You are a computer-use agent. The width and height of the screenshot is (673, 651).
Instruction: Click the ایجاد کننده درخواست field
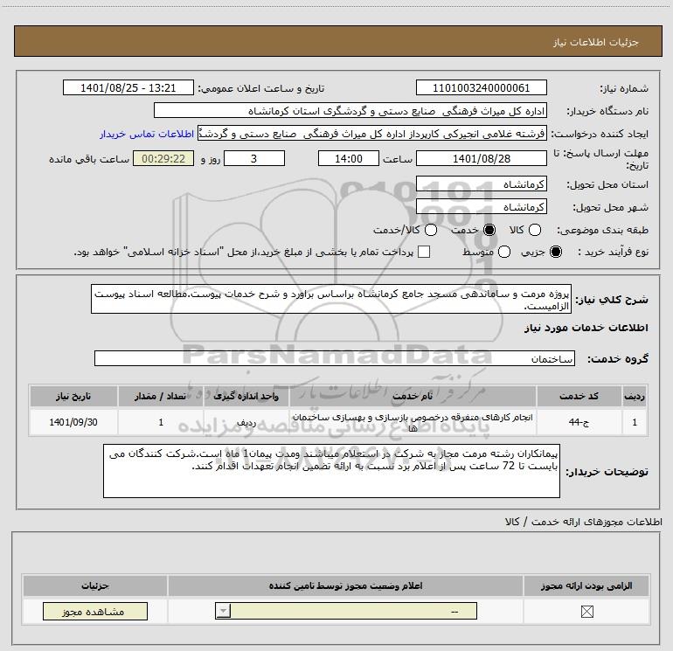click(x=372, y=133)
